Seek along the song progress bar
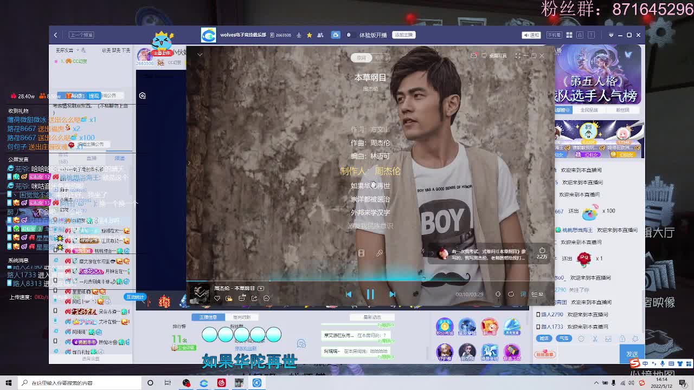This screenshot has width=694, height=390. (x=370, y=281)
